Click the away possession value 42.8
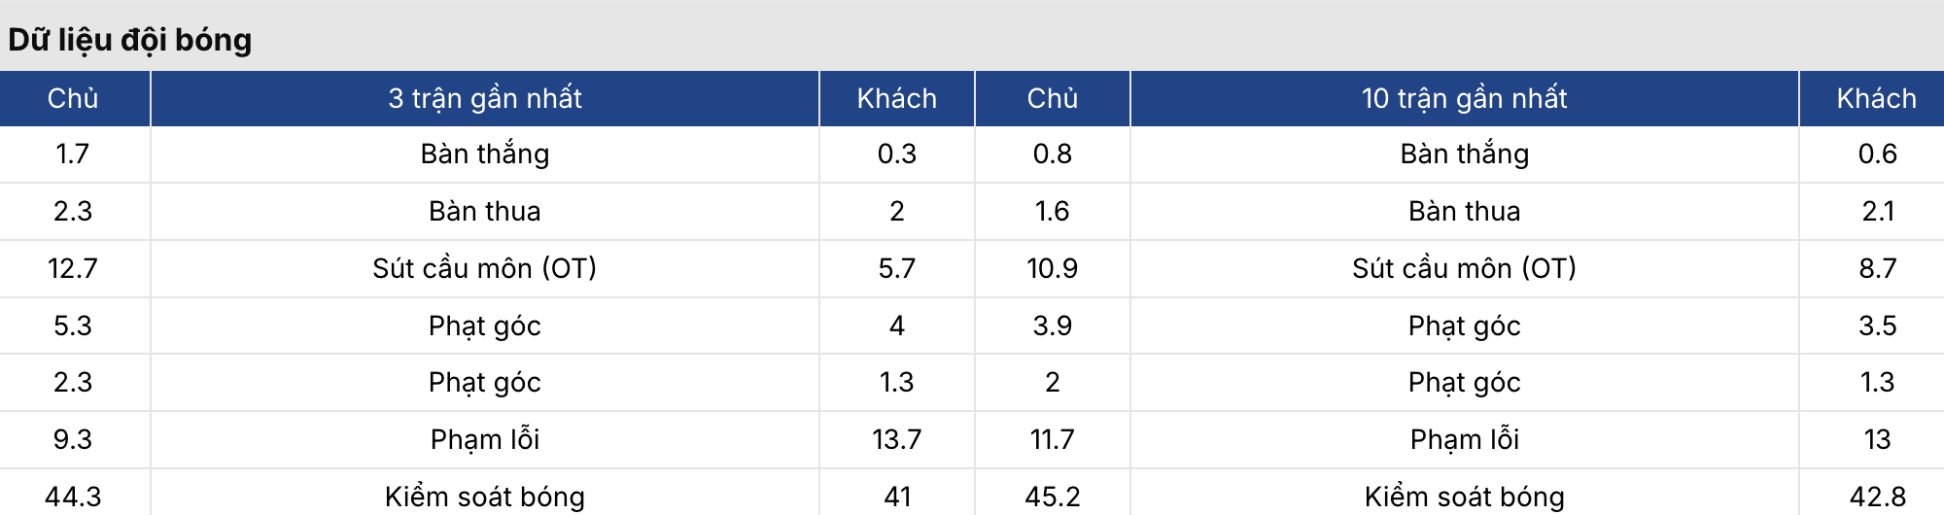 tap(1877, 497)
